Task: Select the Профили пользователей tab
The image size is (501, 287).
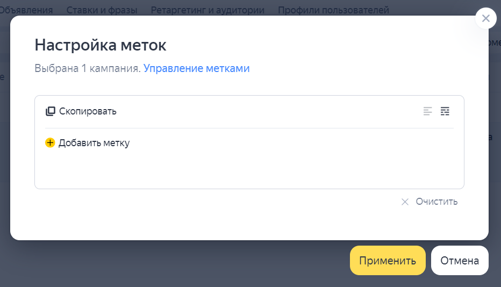Action: [x=333, y=10]
